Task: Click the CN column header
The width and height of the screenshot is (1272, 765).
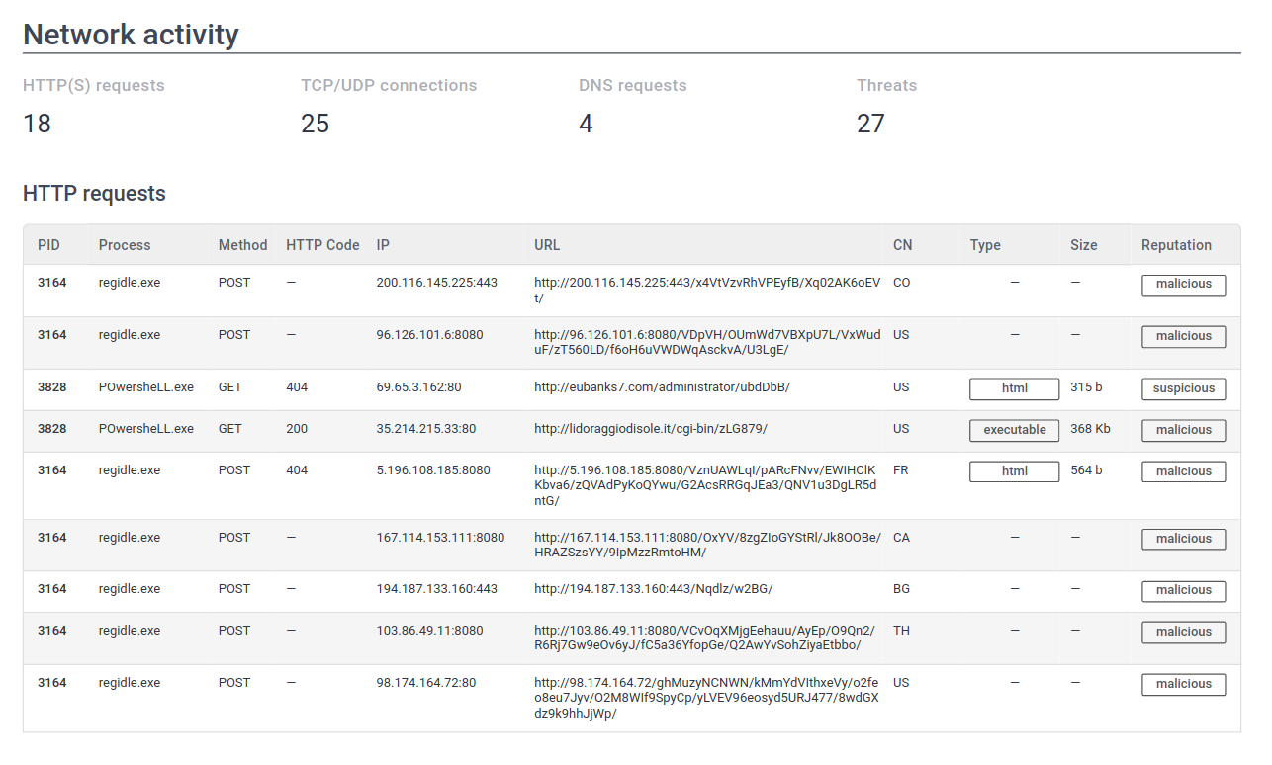Action: pyautogui.click(x=903, y=245)
